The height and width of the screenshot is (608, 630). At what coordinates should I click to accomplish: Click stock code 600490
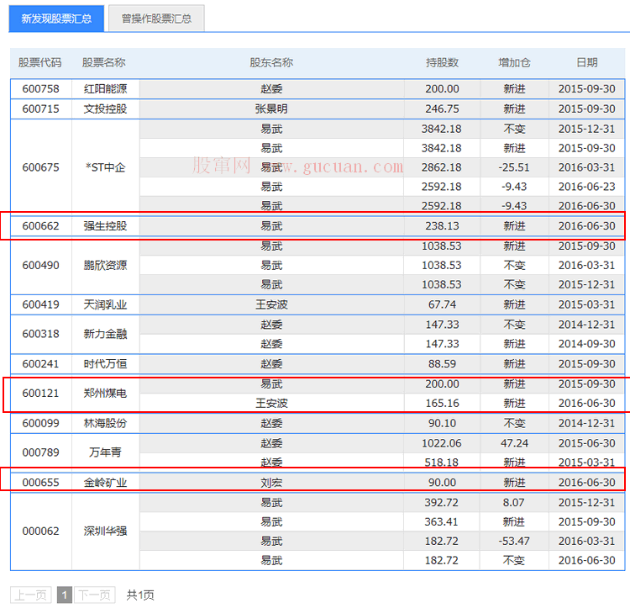tap(40, 266)
